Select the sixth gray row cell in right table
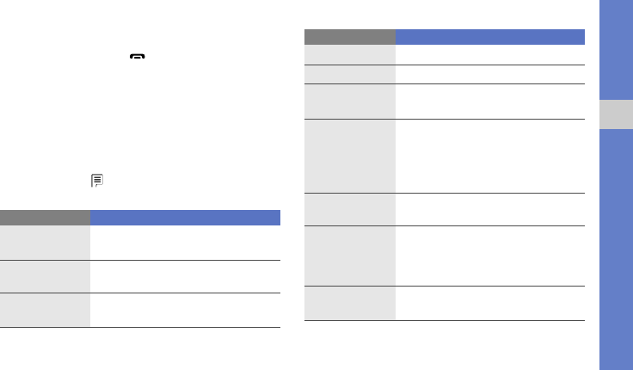Viewport: 633px width, 370px height. coord(350,256)
